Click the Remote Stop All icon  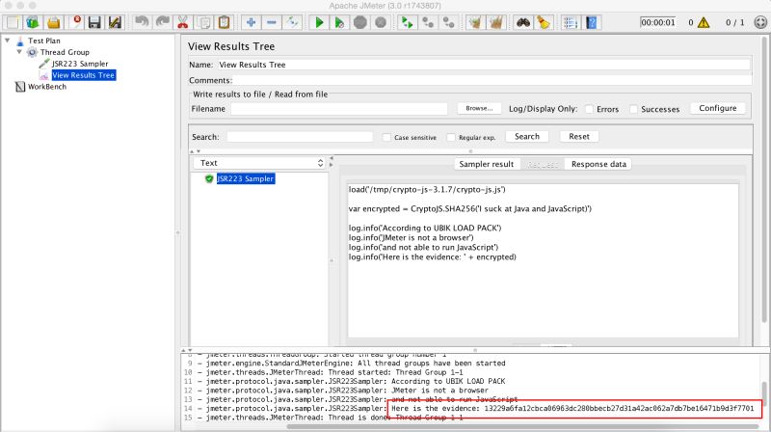point(428,22)
